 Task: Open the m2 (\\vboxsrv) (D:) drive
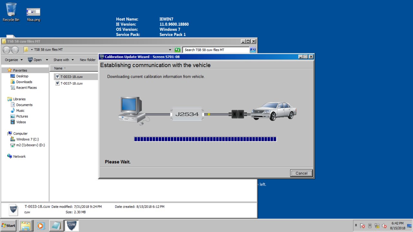pos(31,145)
